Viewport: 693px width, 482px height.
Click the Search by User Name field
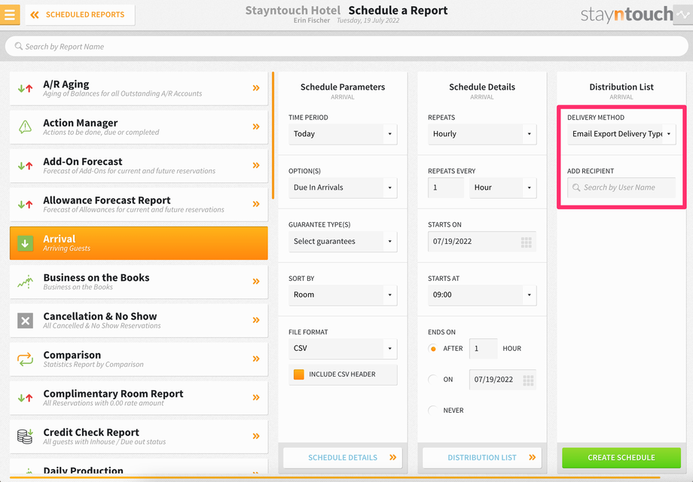[x=621, y=188]
